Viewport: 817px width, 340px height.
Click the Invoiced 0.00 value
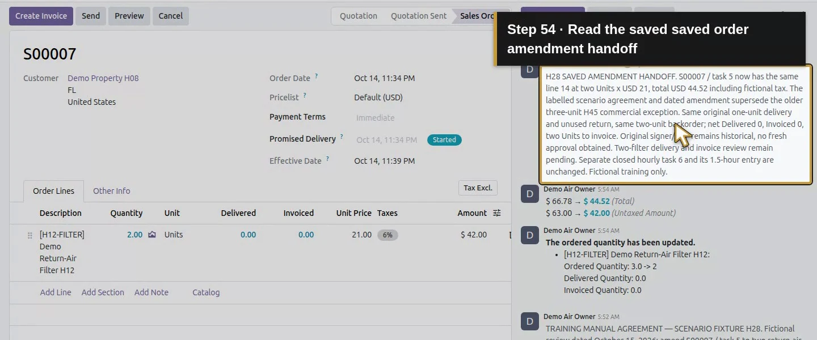pyautogui.click(x=306, y=235)
